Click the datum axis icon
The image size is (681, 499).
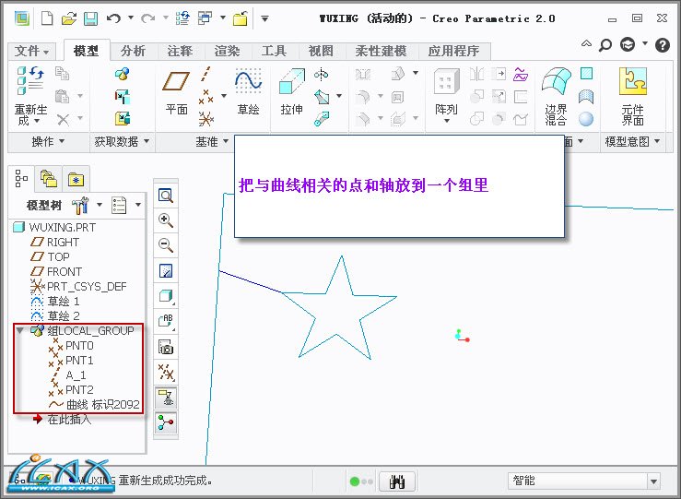click(x=205, y=75)
